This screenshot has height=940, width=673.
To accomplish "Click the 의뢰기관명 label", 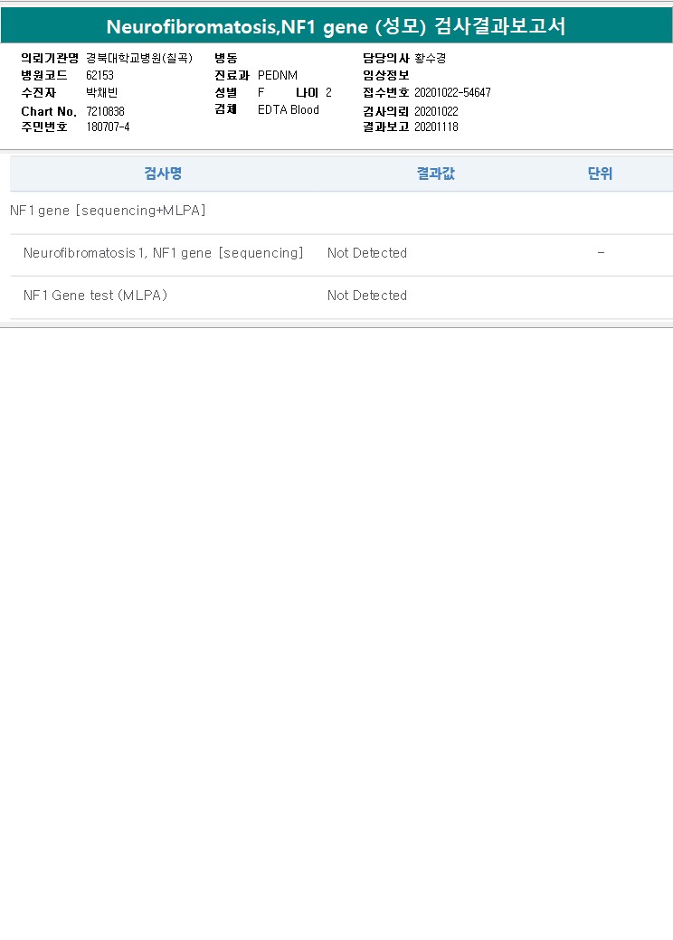I will click(x=50, y=58).
